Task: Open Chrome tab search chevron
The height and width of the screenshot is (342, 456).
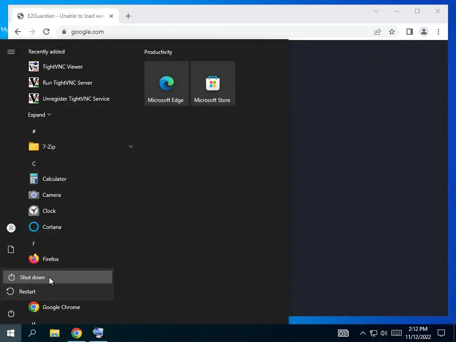Action: 376,11
